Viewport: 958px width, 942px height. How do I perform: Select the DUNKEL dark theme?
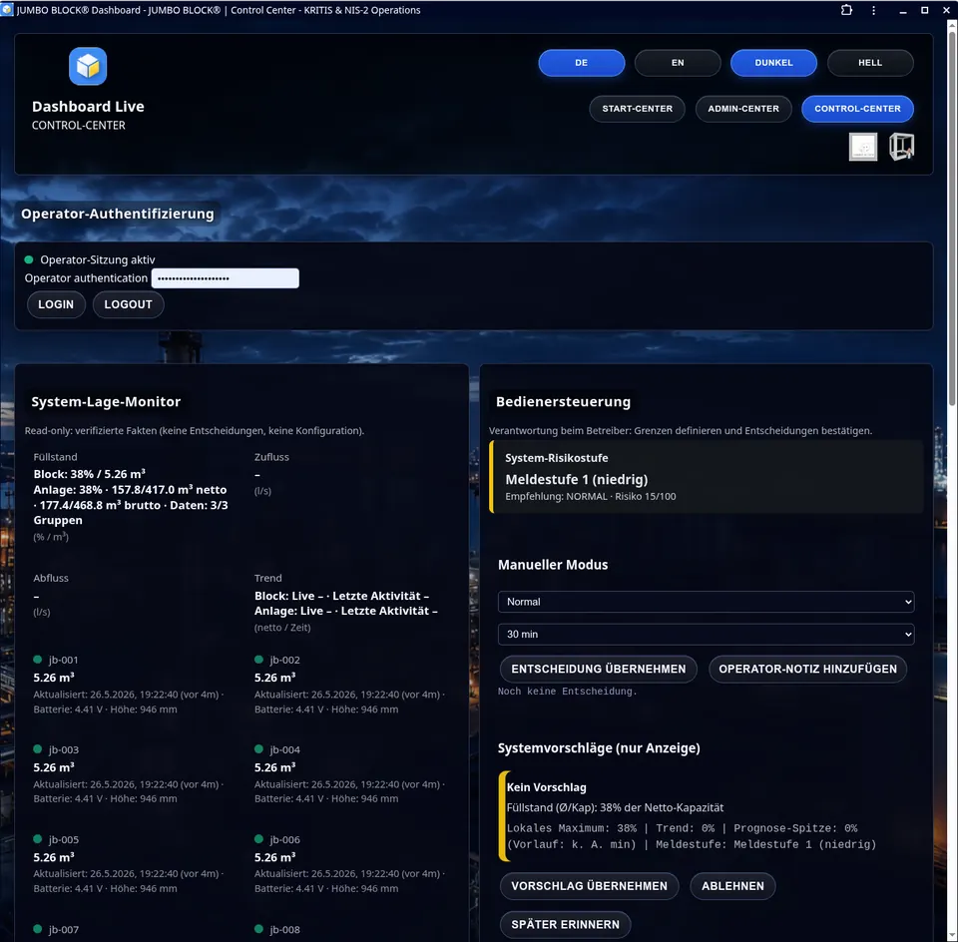(x=773, y=63)
